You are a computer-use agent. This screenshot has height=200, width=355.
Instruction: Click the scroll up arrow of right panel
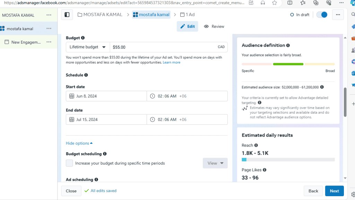345,38
